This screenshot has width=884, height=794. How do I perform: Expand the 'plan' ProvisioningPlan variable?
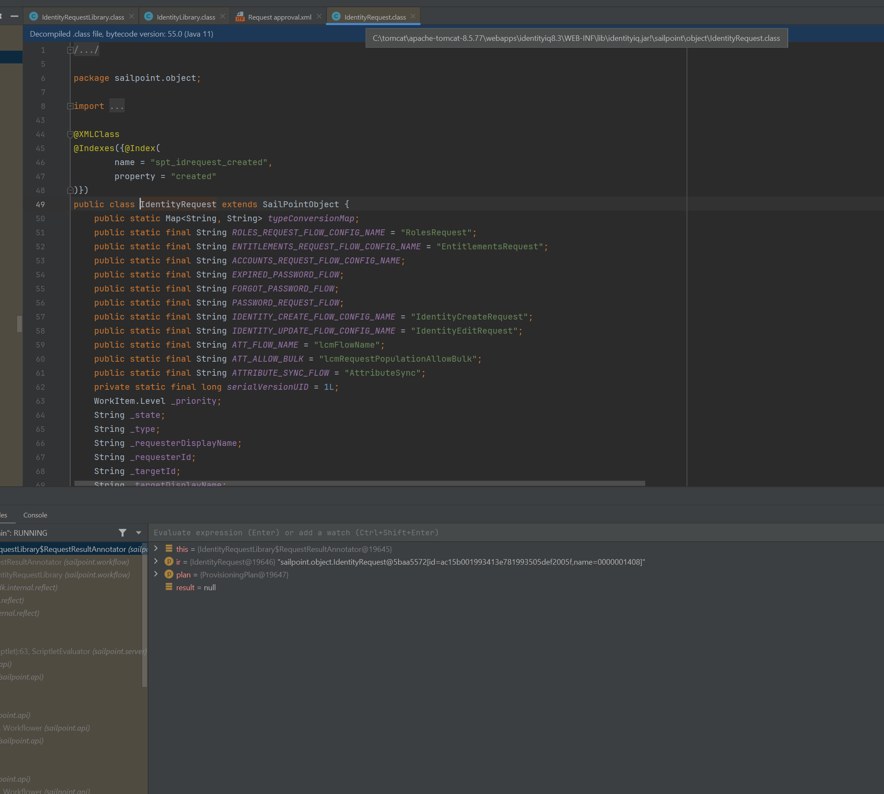click(x=156, y=574)
